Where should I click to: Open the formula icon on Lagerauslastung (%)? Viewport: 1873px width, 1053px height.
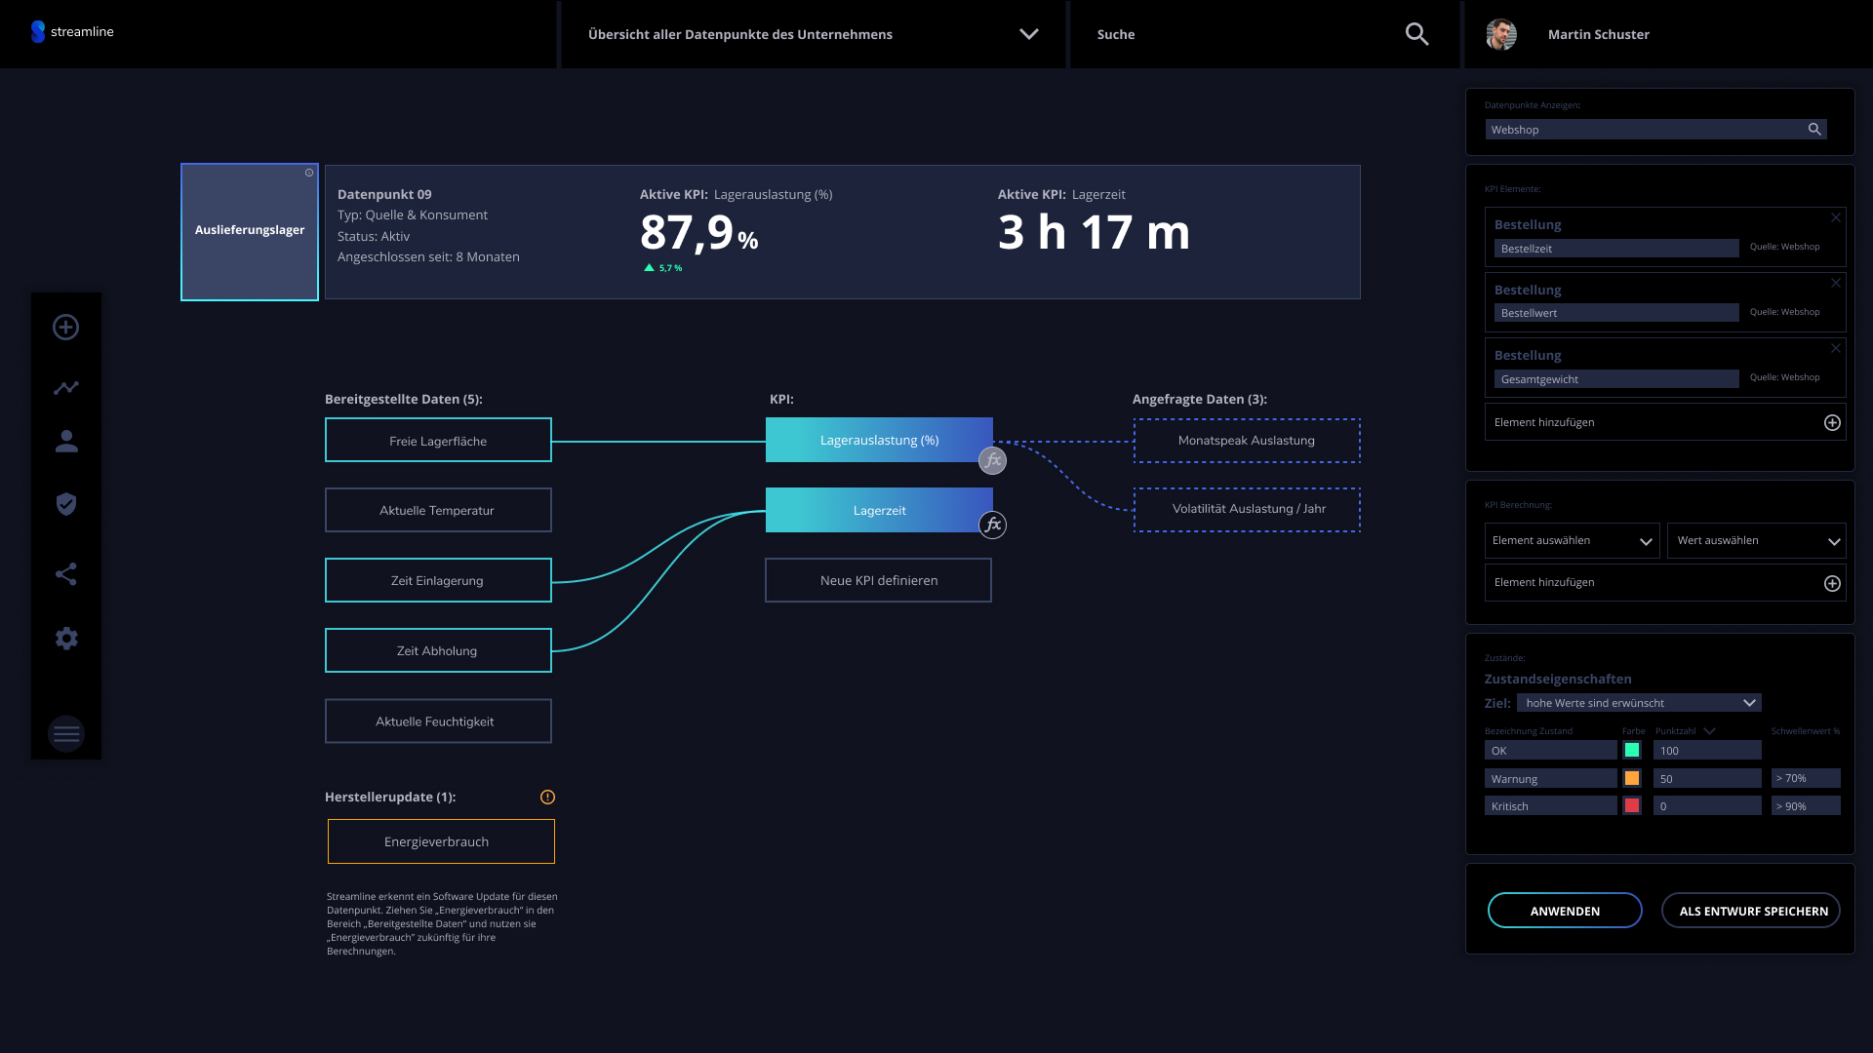point(992,460)
